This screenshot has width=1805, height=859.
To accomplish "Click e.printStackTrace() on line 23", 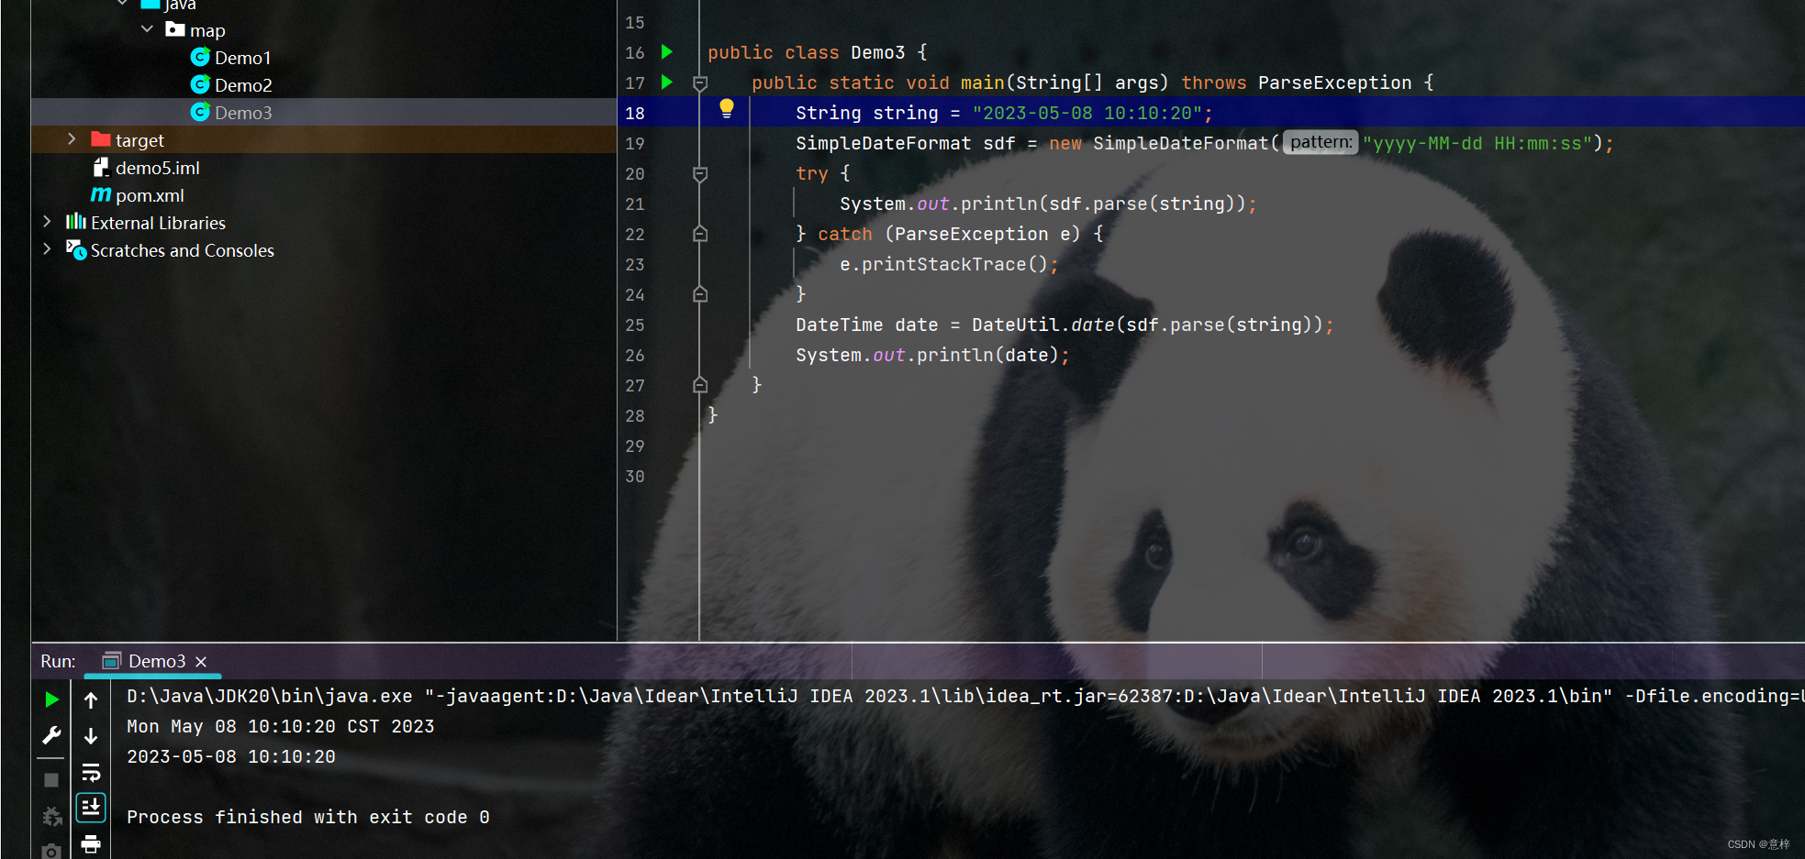I will [943, 264].
